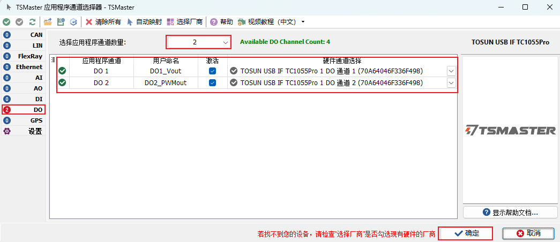Select hardware channel text DO 通道 2
Image resolution: width=560 pixels, height=242 pixels.
[x=331, y=83]
